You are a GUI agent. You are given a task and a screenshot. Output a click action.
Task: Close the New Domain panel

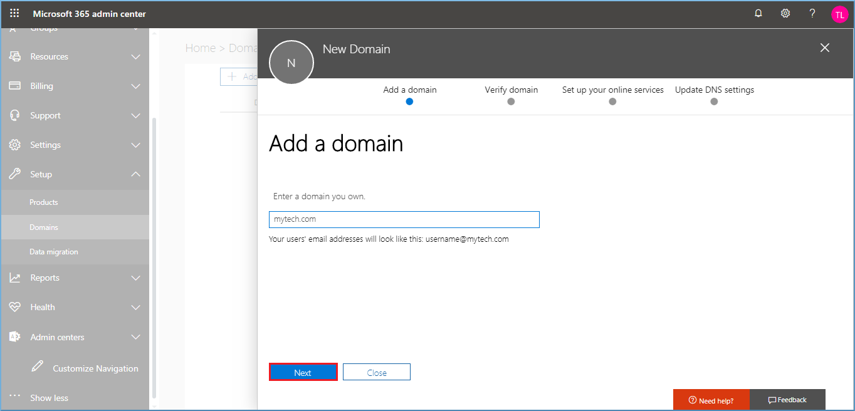(825, 48)
